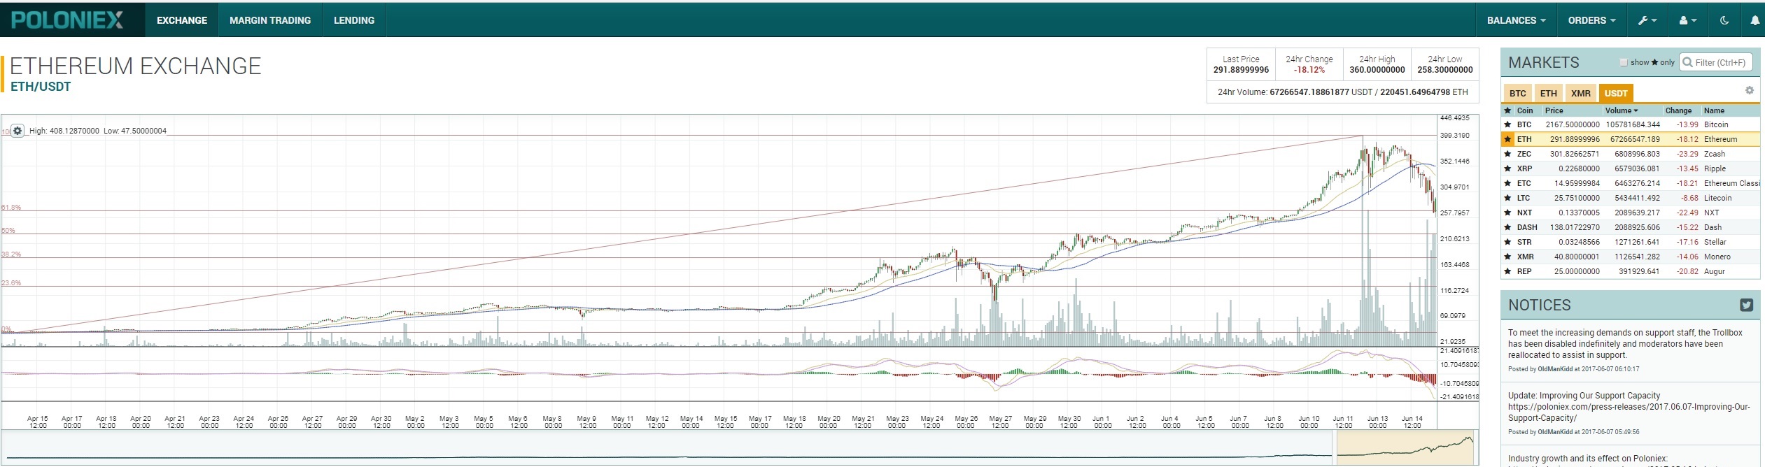
Task: Toggle night mode with the moon icon
Action: tap(1724, 20)
